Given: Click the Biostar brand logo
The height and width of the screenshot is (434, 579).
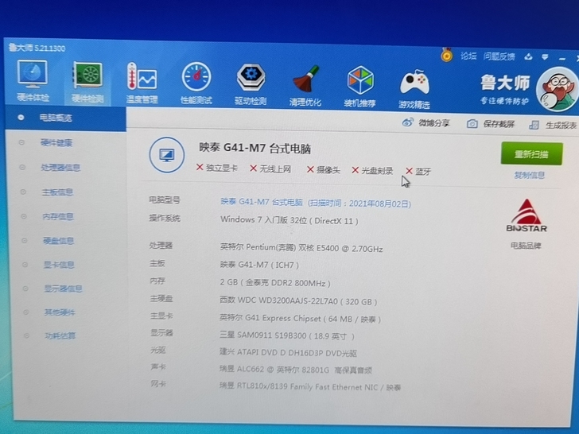Looking at the screenshot, I should click(x=527, y=216).
